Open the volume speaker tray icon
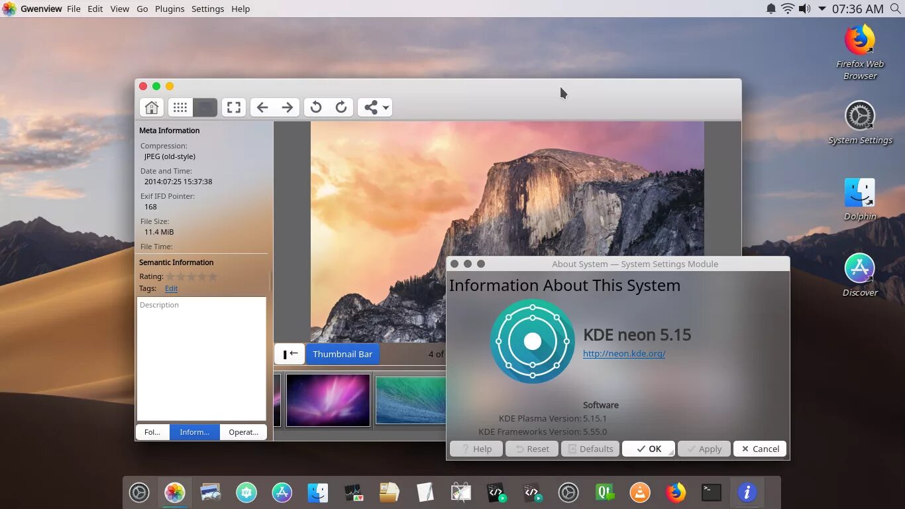Screen dimensions: 905x509 [804, 9]
